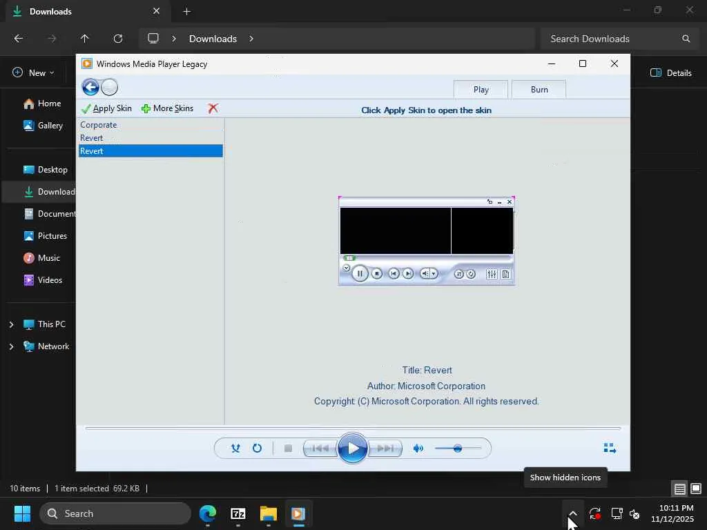Close the Downloads tab in File Explorer
The height and width of the screenshot is (530, 707).
pyautogui.click(x=157, y=11)
